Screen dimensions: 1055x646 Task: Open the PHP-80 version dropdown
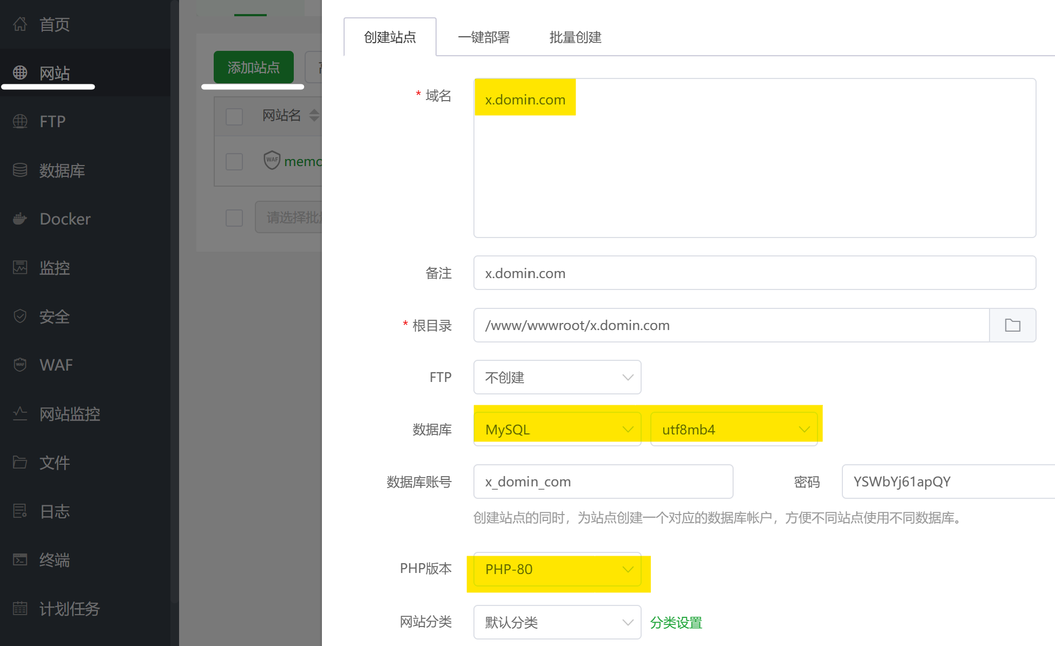click(x=557, y=569)
